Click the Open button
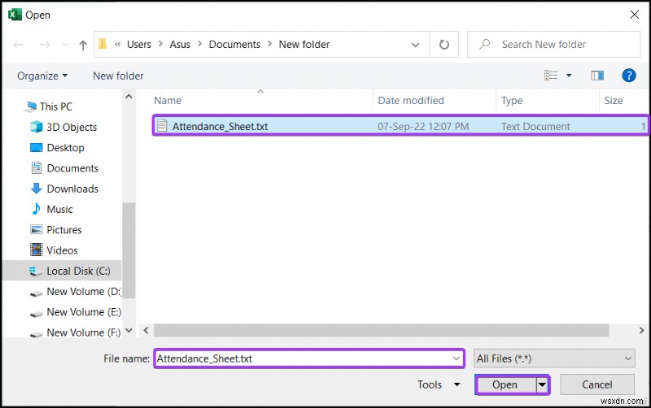The image size is (651, 408). point(505,384)
